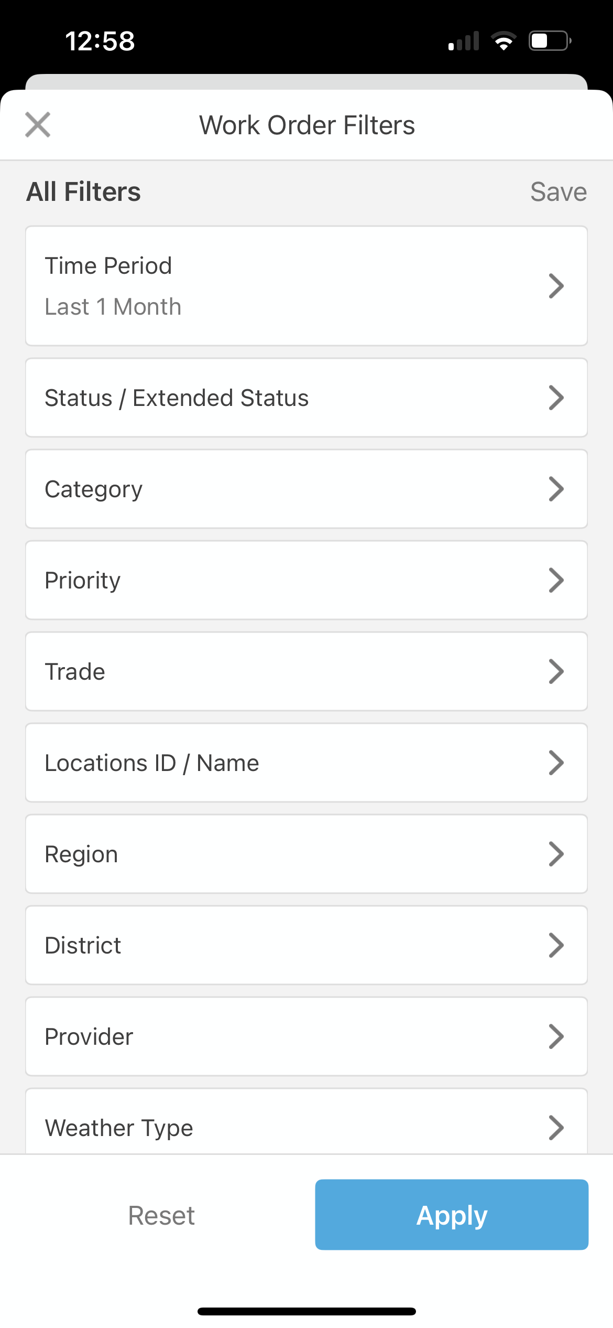
Task: Expand the Status chevron arrow
Action: tap(556, 398)
